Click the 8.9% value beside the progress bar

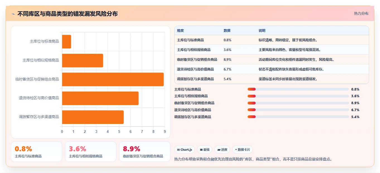[x=355, y=103]
